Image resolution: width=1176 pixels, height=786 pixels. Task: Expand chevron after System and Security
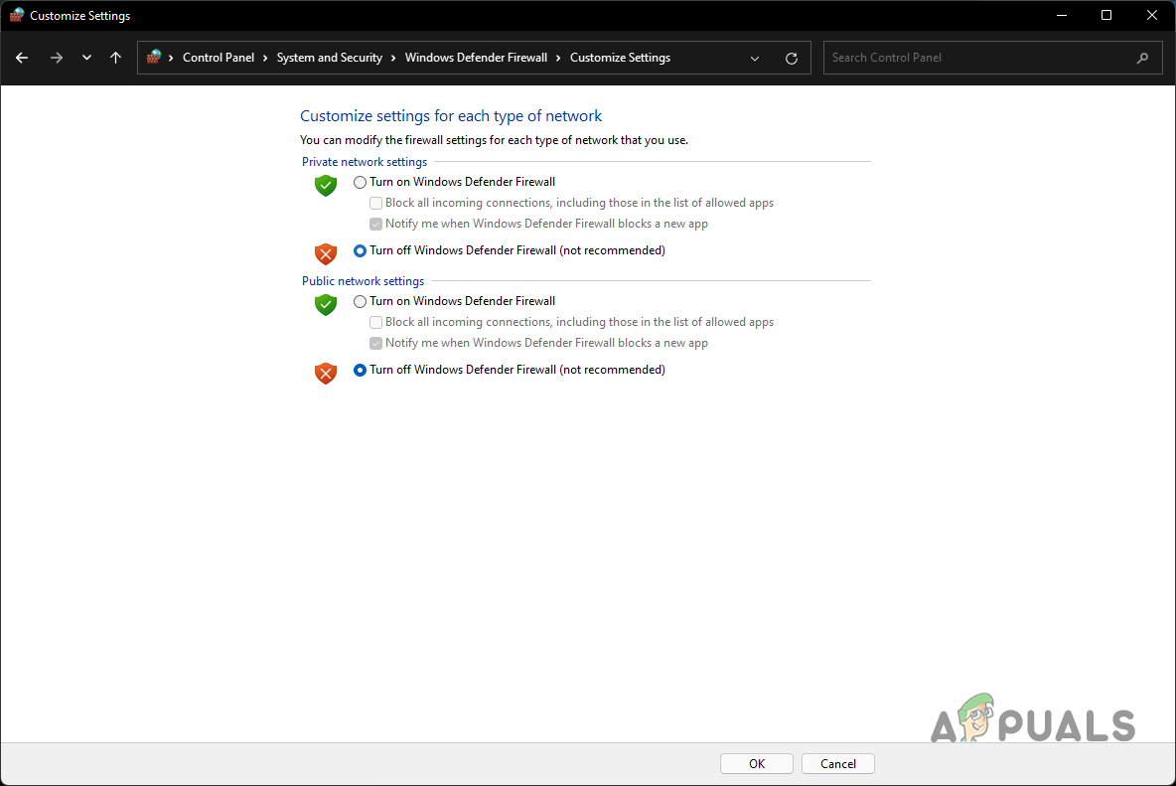pos(393,58)
